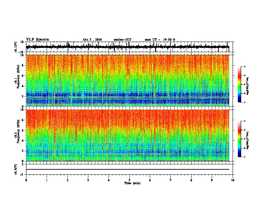Image resolution: width=262 pixels, height=202 pixels.
Task: Click the "-7" tick on ch.2 colorbar
Action: tap(244, 157)
